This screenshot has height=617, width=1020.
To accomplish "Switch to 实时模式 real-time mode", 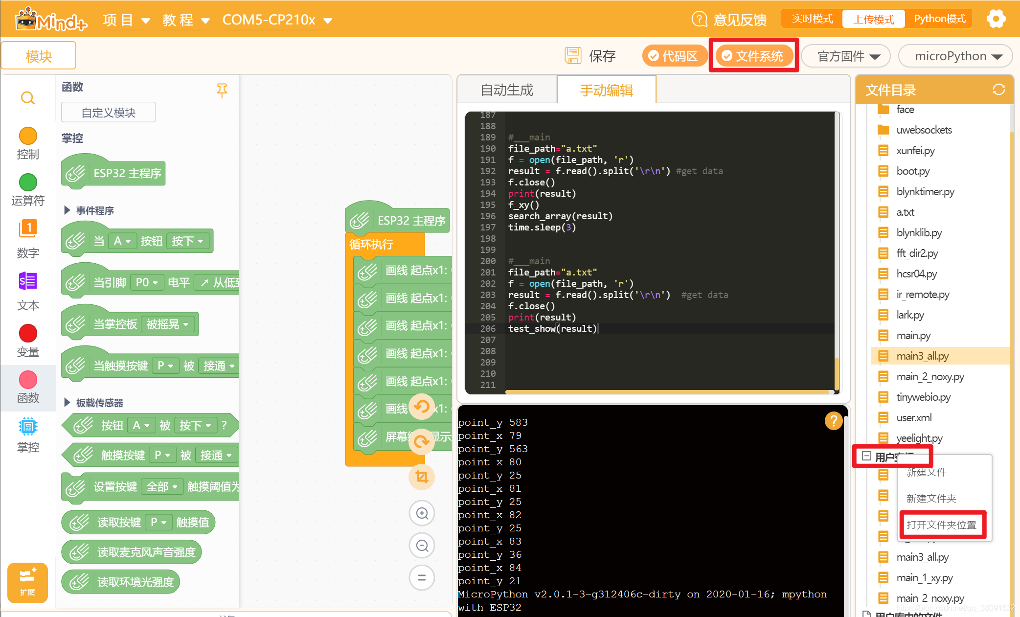I will coord(812,19).
